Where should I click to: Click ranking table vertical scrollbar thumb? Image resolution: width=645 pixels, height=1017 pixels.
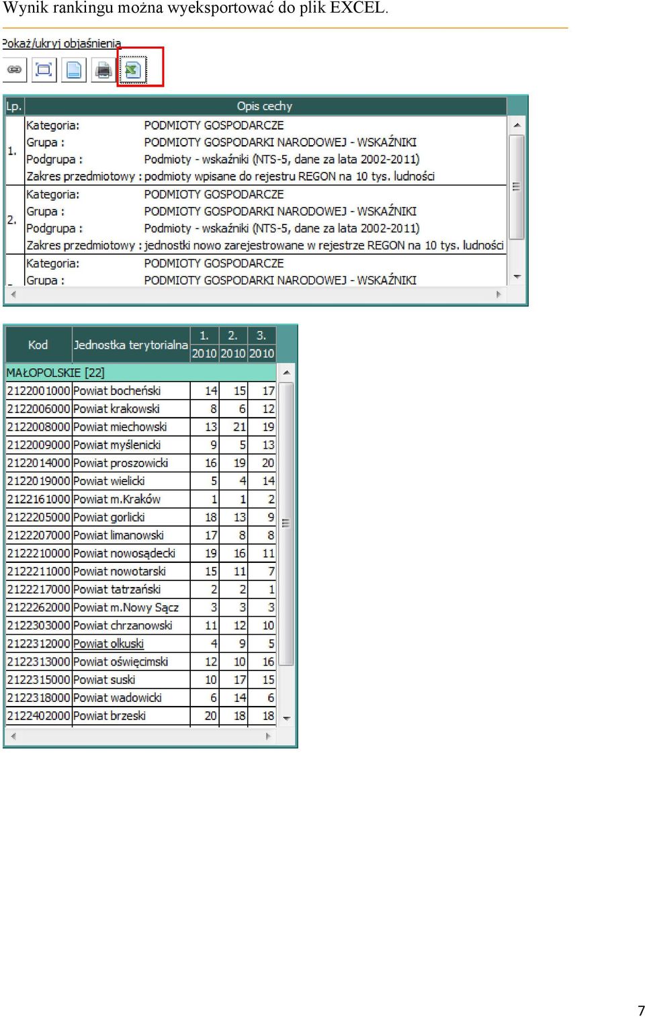pyautogui.click(x=286, y=524)
